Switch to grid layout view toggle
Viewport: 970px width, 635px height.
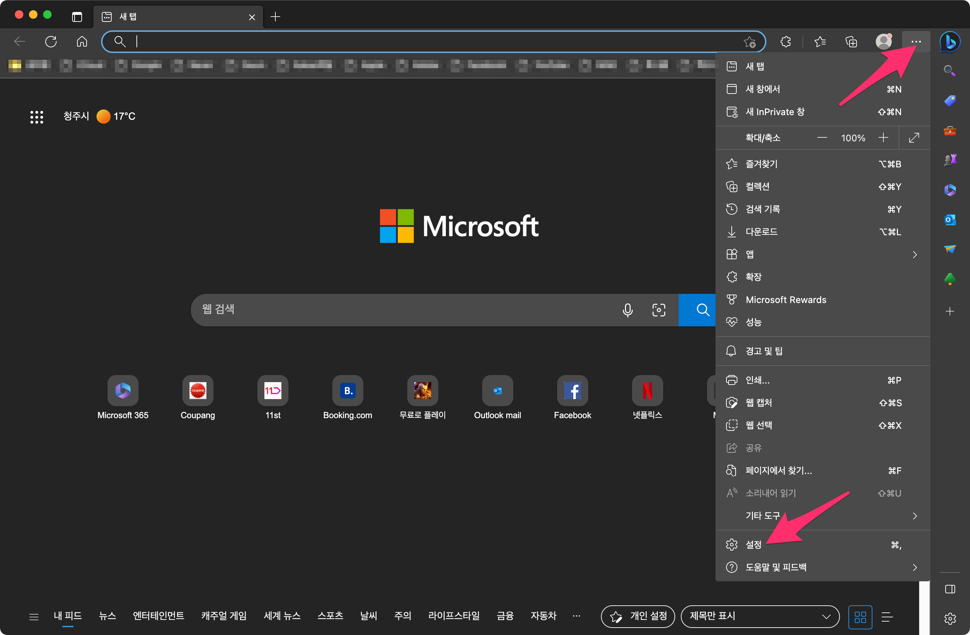tap(860, 617)
